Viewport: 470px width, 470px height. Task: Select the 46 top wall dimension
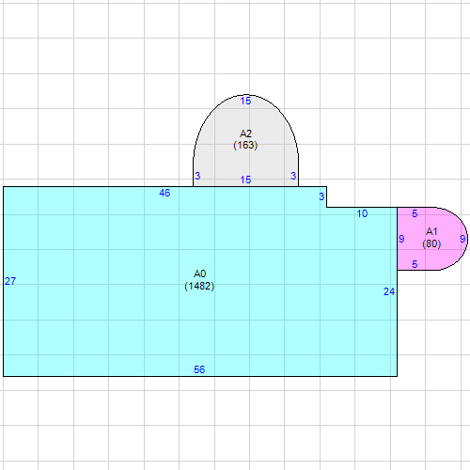coord(164,193)
